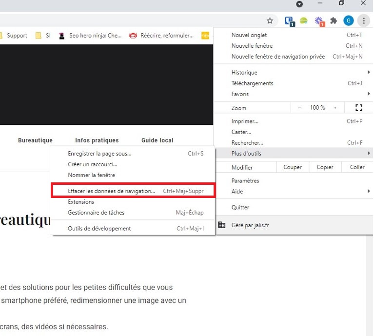Screen dimensions: 374x336
Task: Increase zoom with the plus button
Action: [335, 108]
